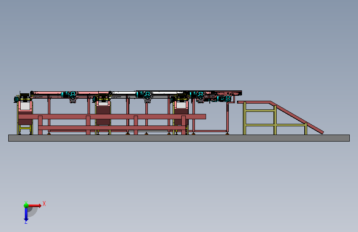This screenshot has height=232, width=358.
Task: Select the gray floor base plate
Action: 179,138
